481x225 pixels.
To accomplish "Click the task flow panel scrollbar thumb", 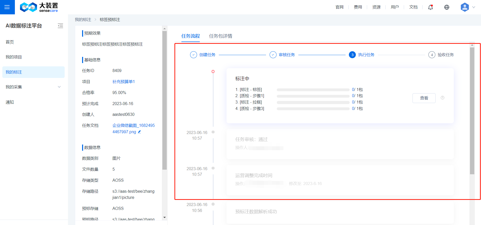I will pos(472,111).
